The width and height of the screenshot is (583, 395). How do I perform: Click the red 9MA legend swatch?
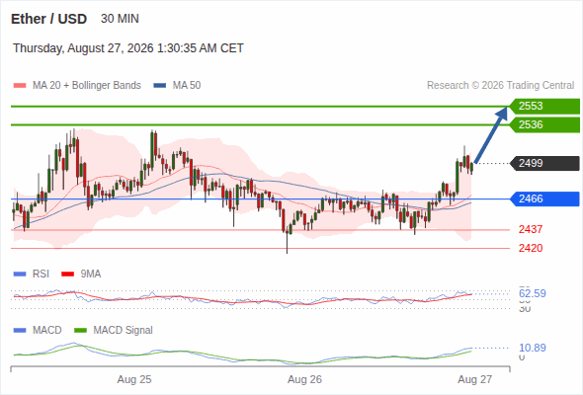pyautogui.click(x=67, y=275)
